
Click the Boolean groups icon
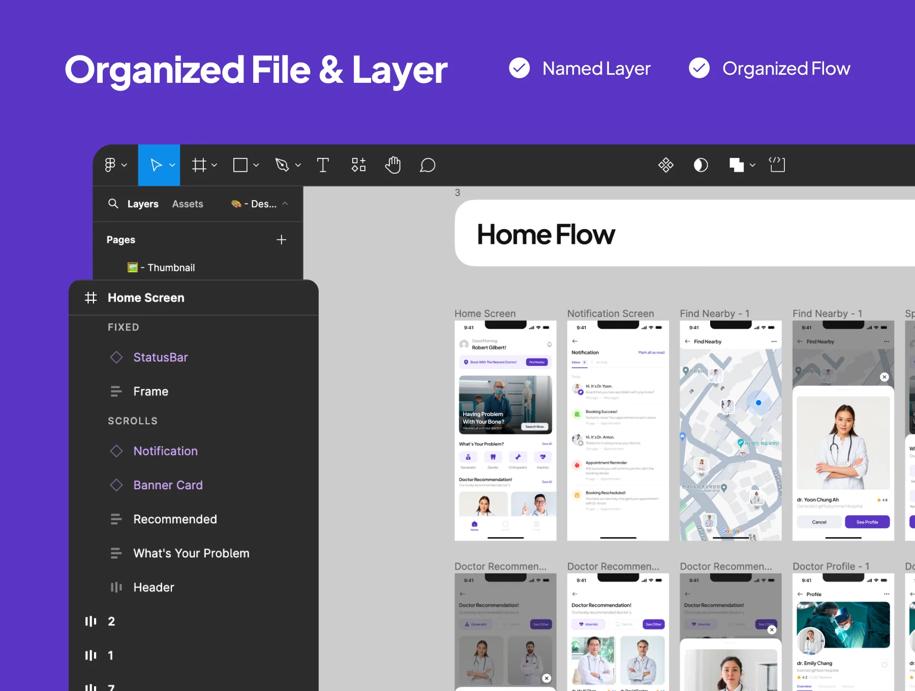pos(737,165)
